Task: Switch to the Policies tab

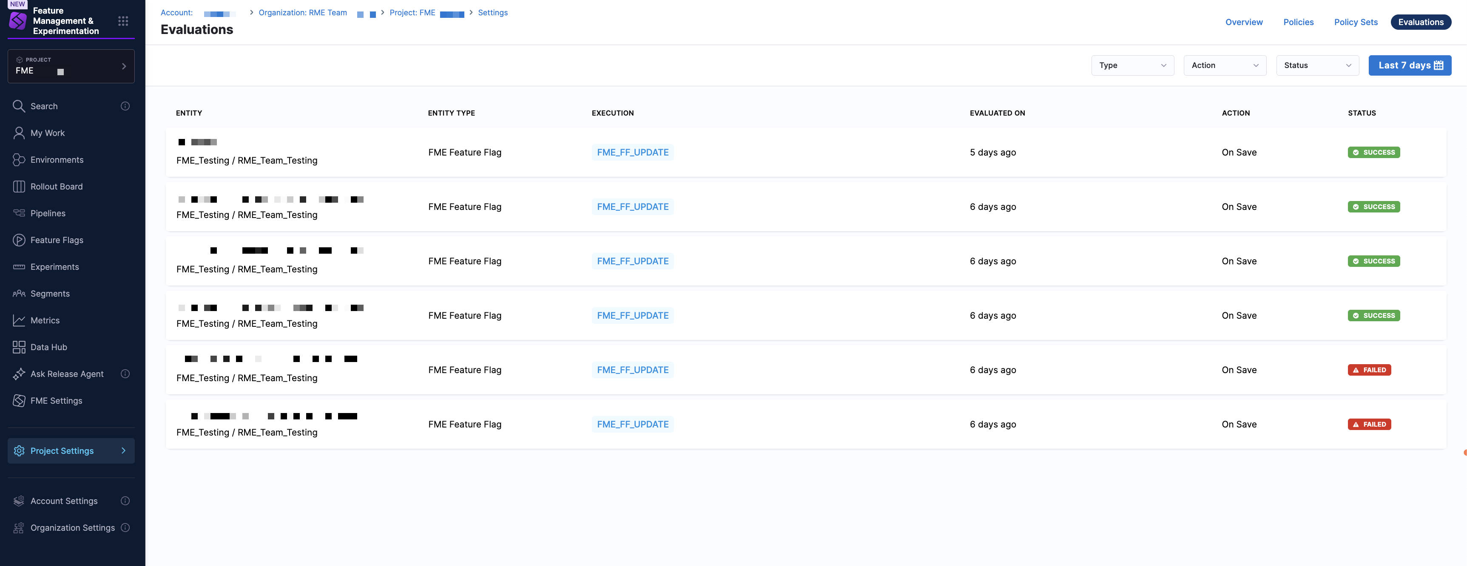Action: pos(1298,22)
